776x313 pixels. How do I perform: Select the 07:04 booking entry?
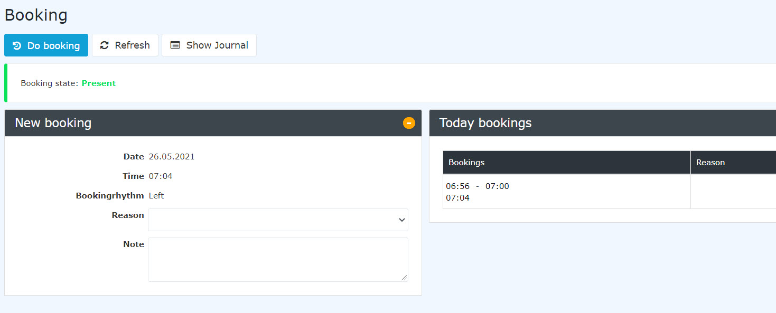(457, 198)
